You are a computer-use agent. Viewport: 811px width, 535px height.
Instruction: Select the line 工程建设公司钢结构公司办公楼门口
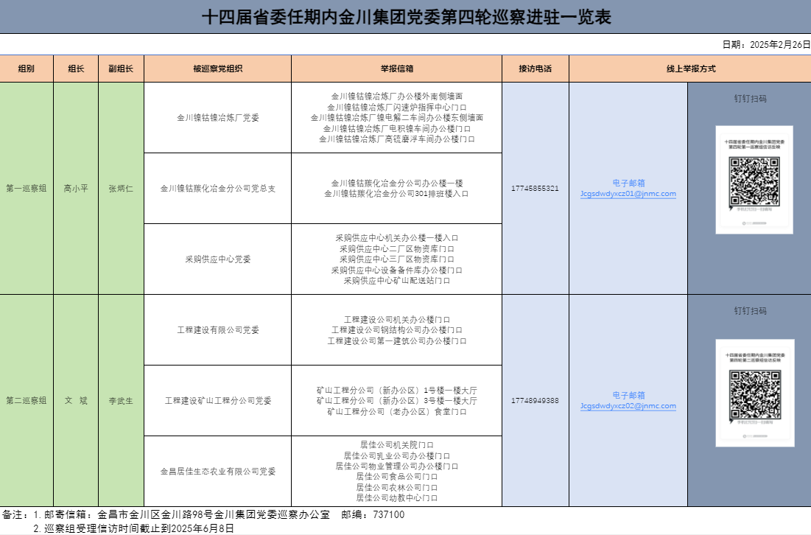pyautogui.click(x=397, y=330)
